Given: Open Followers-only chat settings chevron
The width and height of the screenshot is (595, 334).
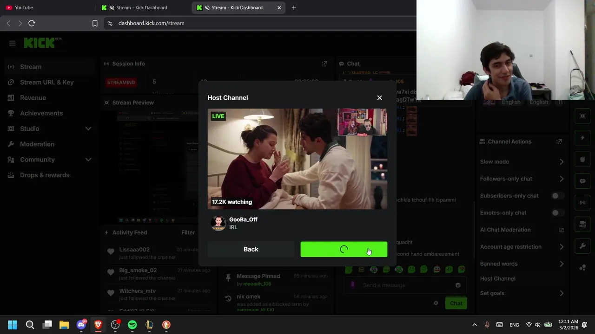Looking at the screenshot, I should 562,179.
